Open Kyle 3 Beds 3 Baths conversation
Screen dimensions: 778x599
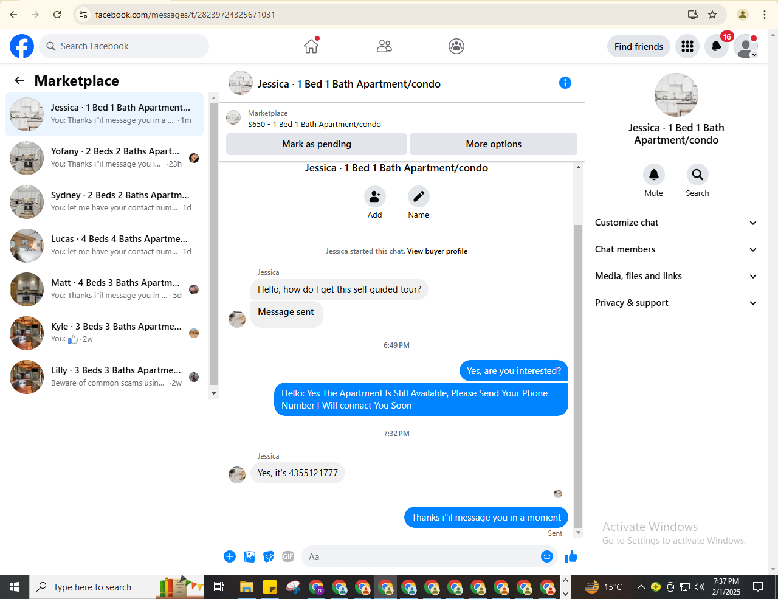(x=104, y=333)
